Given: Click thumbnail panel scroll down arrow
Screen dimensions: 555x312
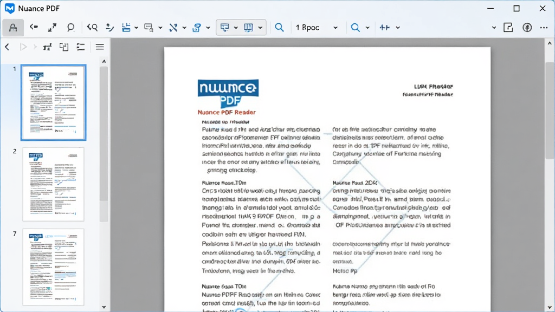Looking at the screenshot, I should (x=104, y=307).
